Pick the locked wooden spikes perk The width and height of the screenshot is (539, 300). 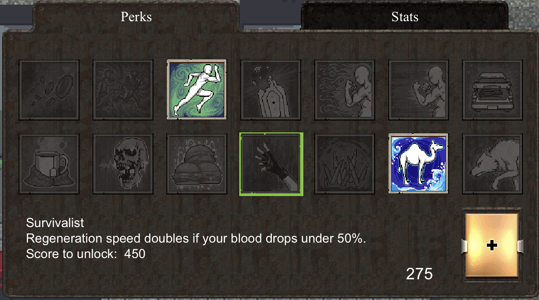[x=345, y=164]
